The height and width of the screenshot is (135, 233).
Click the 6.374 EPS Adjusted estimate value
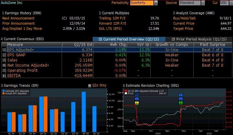[87, 50]
